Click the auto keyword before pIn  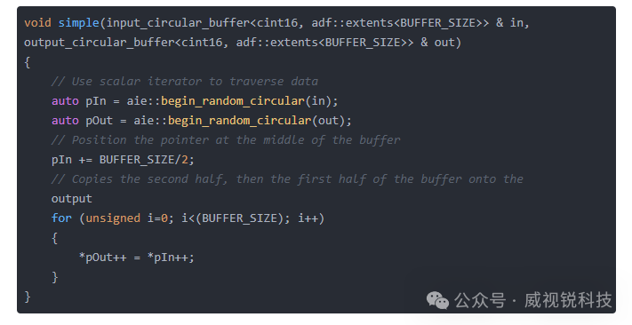[x=65, y=101]
